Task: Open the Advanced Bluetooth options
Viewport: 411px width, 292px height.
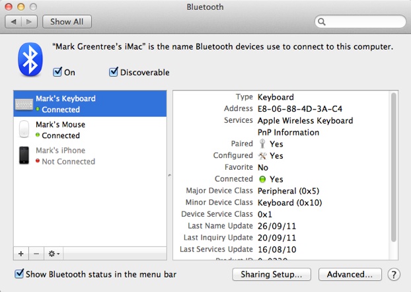Action: 350,274
